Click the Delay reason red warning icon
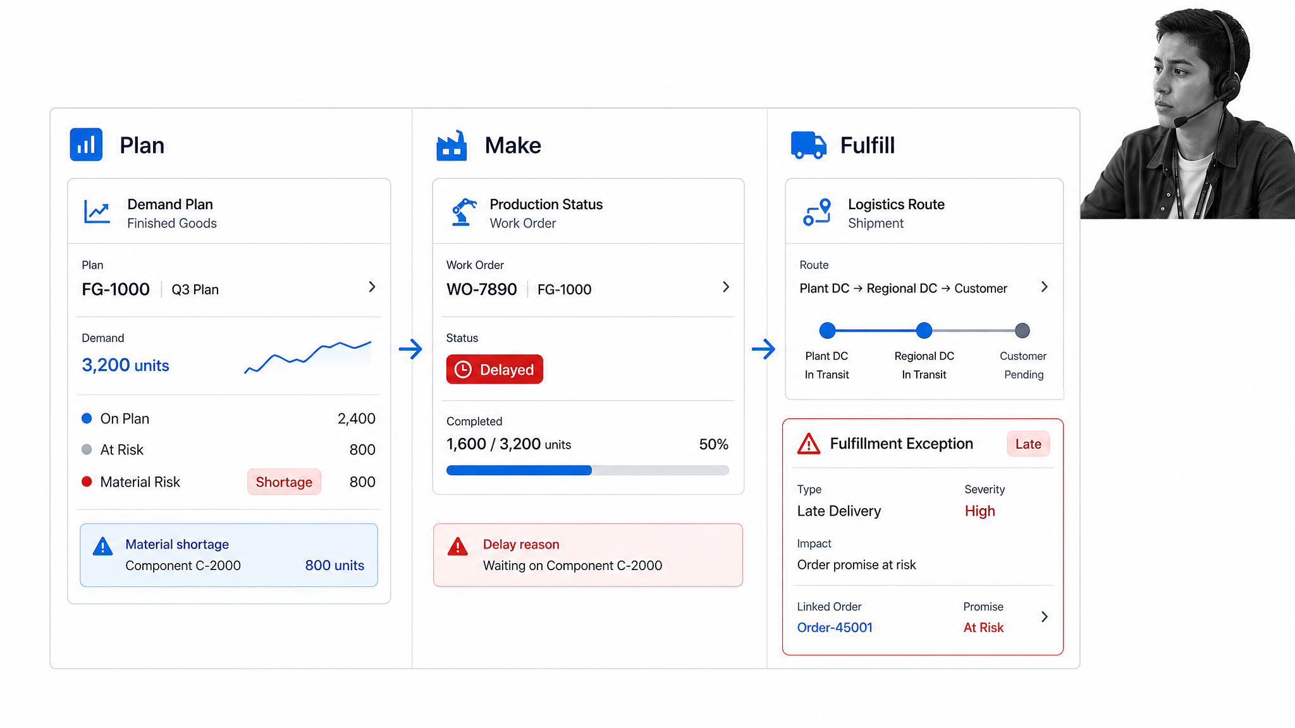Viewport: 1295px width, 728px height. click(458, 547)
